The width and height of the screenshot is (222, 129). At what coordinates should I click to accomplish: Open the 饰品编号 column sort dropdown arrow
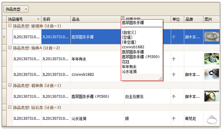38,19
